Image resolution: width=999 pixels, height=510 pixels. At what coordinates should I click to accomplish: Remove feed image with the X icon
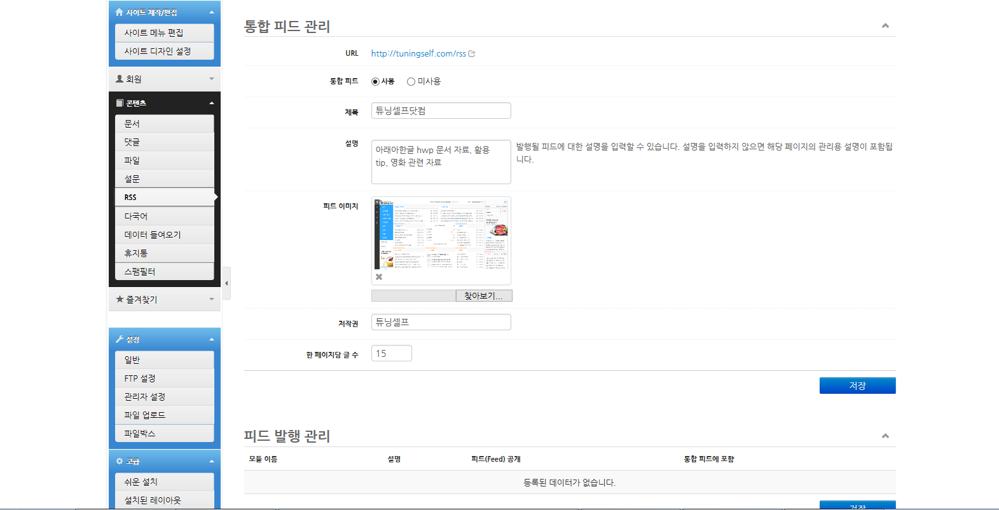[x=379, y=277]
